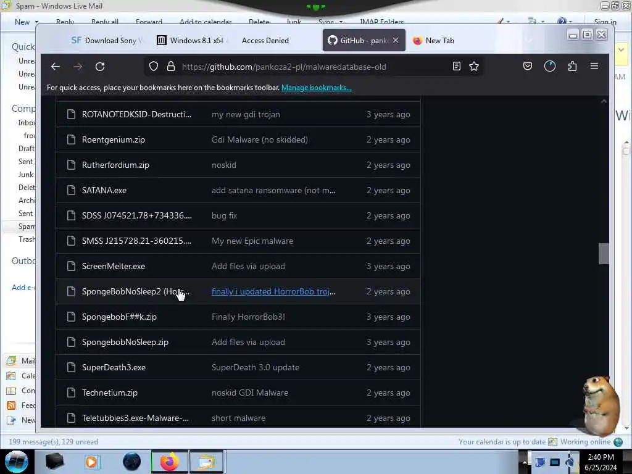The width and height of the screenshot is (632, 474).
Task: Click 'add satana ransomware' commit message
Action: click(x=273, y=190)
